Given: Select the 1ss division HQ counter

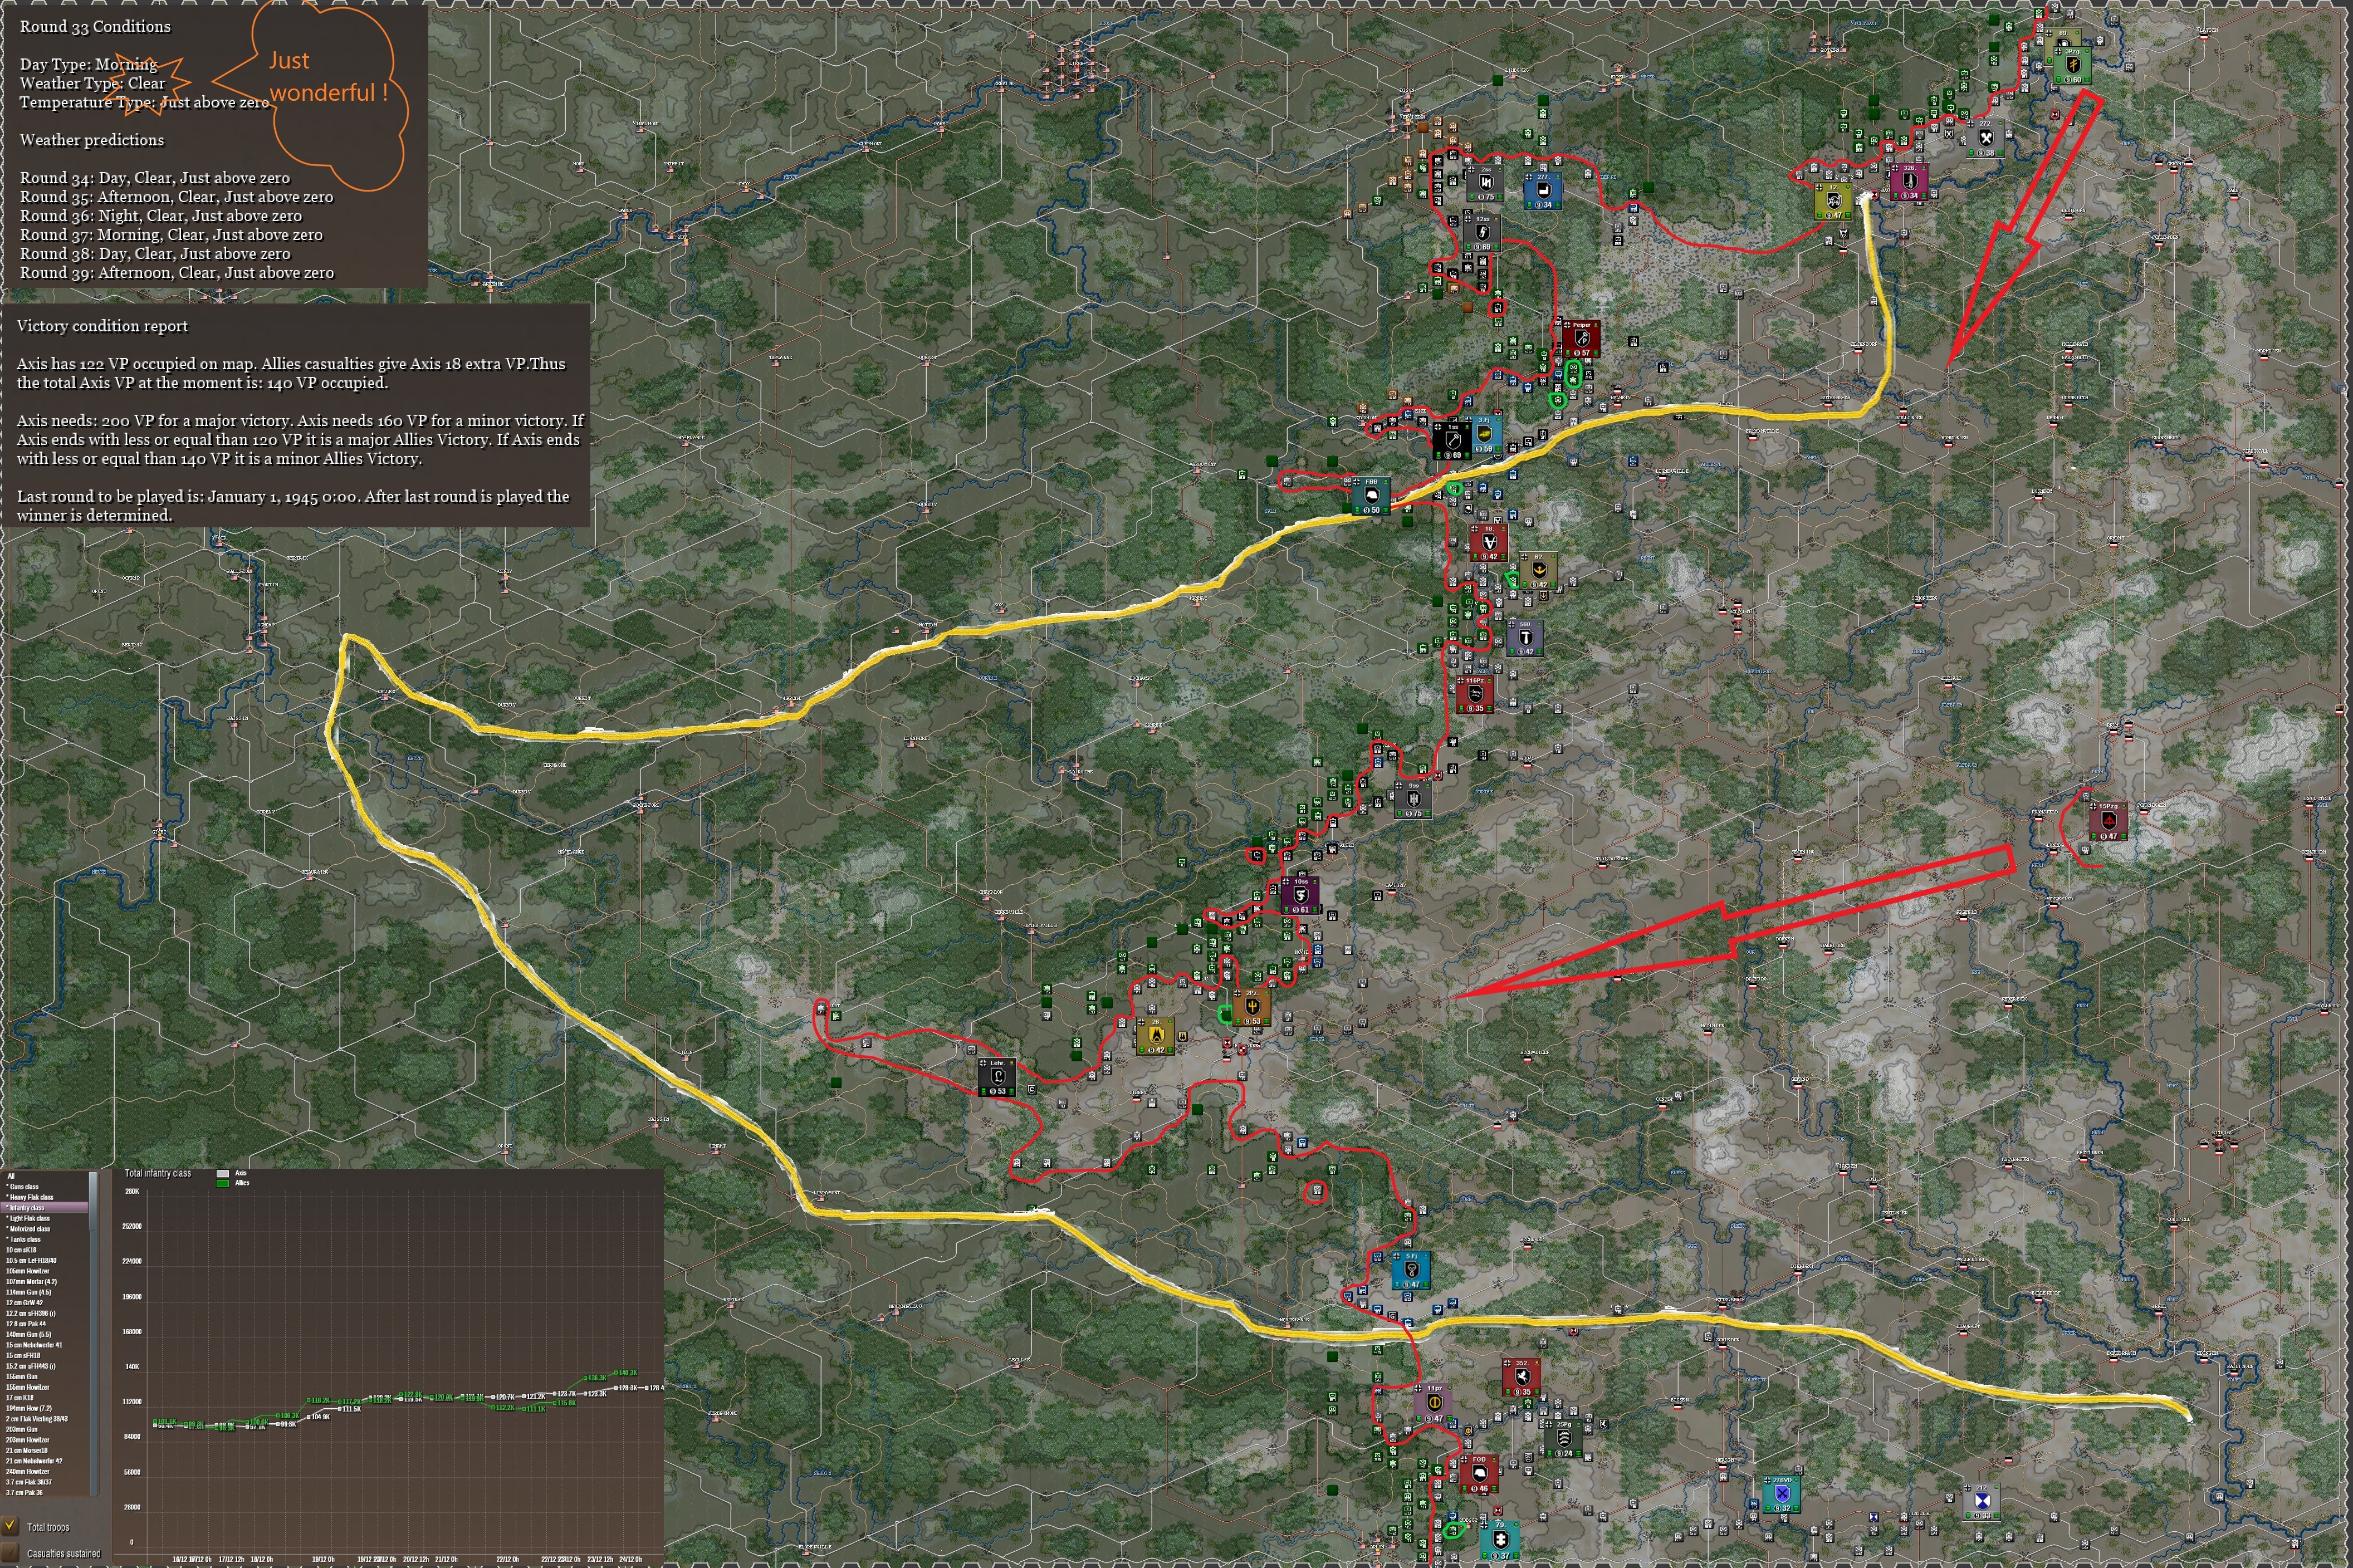Looking at the screenshot, I should pyautogui.click(x=1453, y=440).
